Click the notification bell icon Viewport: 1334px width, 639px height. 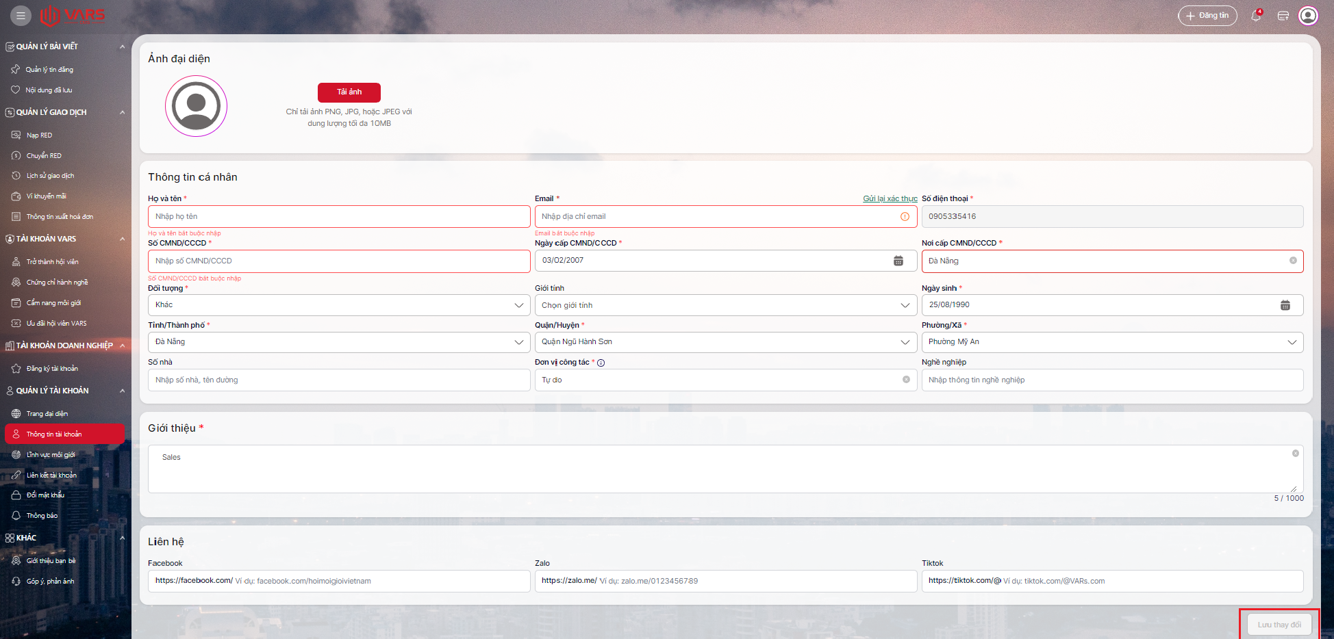click(x=1256, y=15)
